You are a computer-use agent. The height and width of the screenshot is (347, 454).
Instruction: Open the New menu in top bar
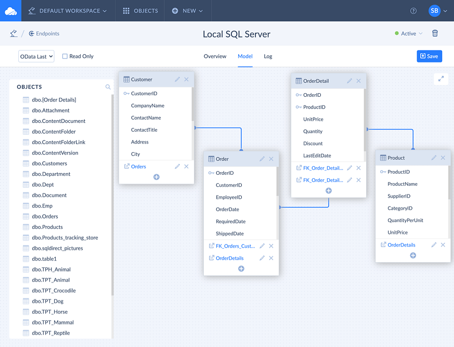point(187,11)
